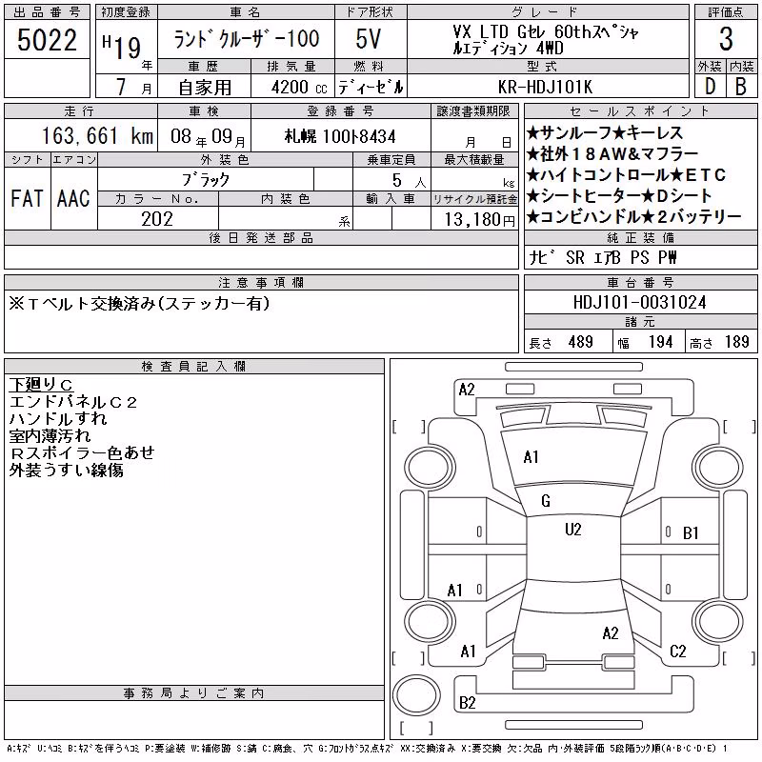This screenshot has height=762, width=762.
Task: Click the genuine equipment line ナビ SR エアB PS PW
Action: click(x=602, y=257)
